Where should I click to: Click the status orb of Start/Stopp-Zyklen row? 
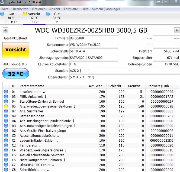[6, 101]
